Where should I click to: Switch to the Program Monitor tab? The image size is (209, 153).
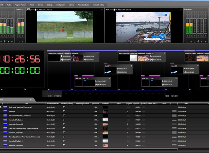click(20, 5)
